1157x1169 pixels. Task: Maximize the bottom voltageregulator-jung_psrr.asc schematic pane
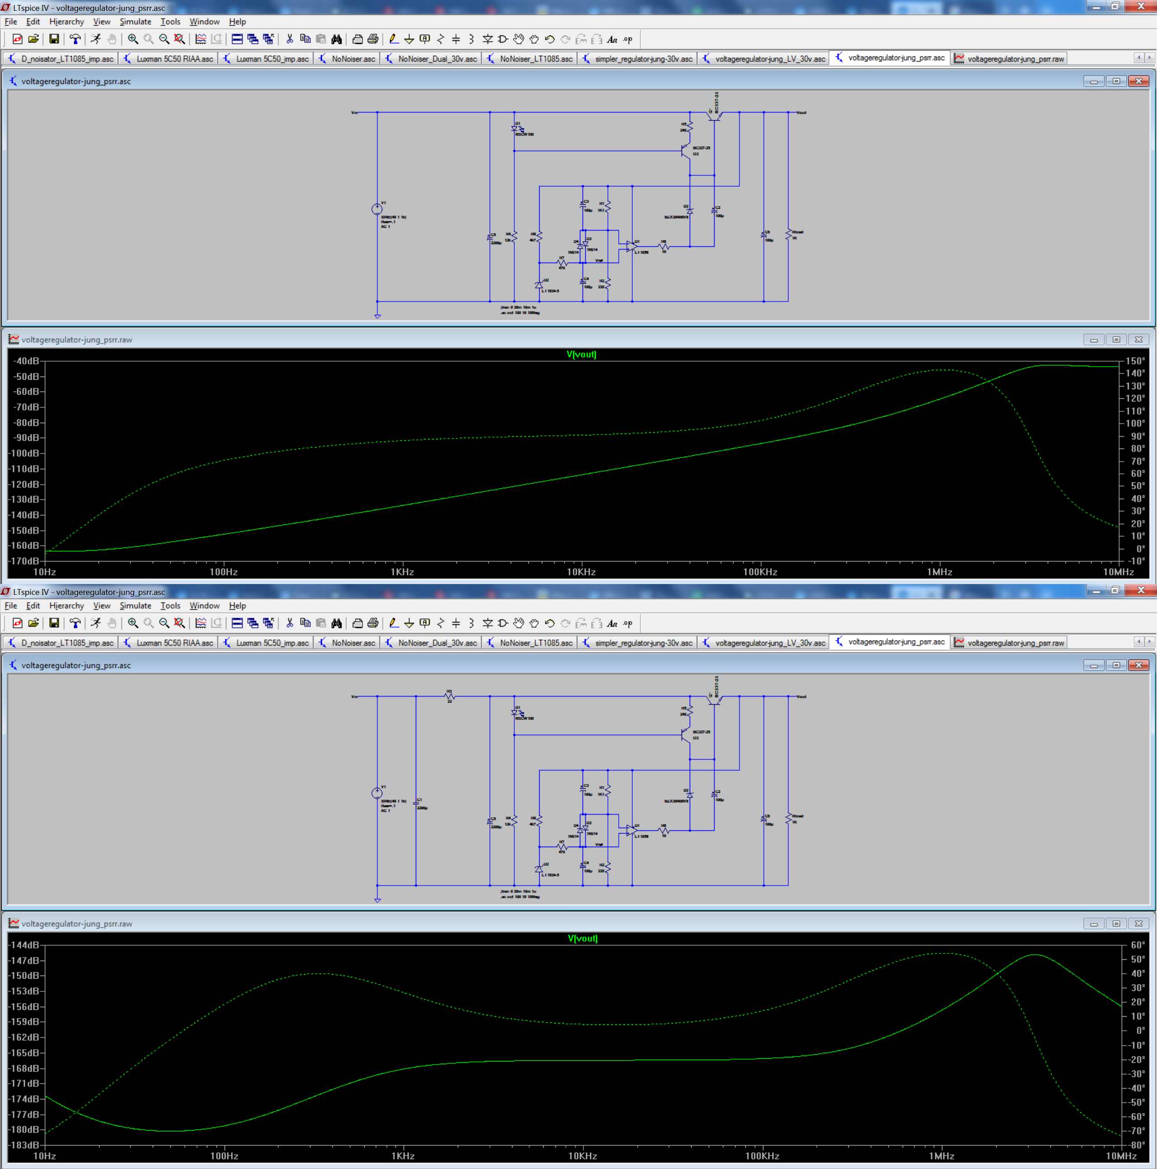(1116, 665)
